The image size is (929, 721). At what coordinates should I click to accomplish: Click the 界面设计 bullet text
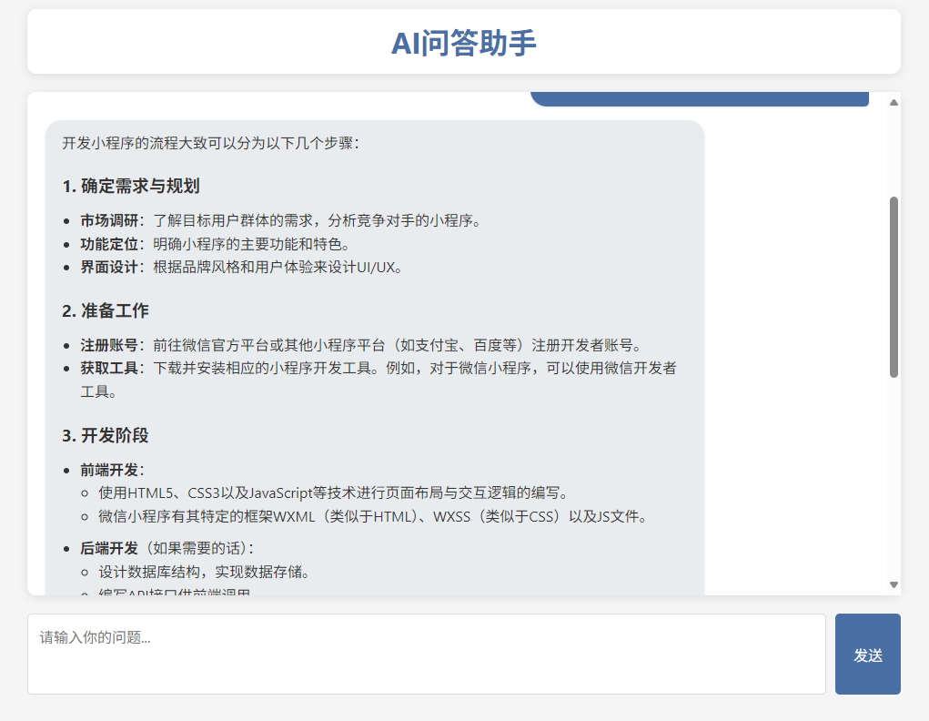click(x=243, y=268)
